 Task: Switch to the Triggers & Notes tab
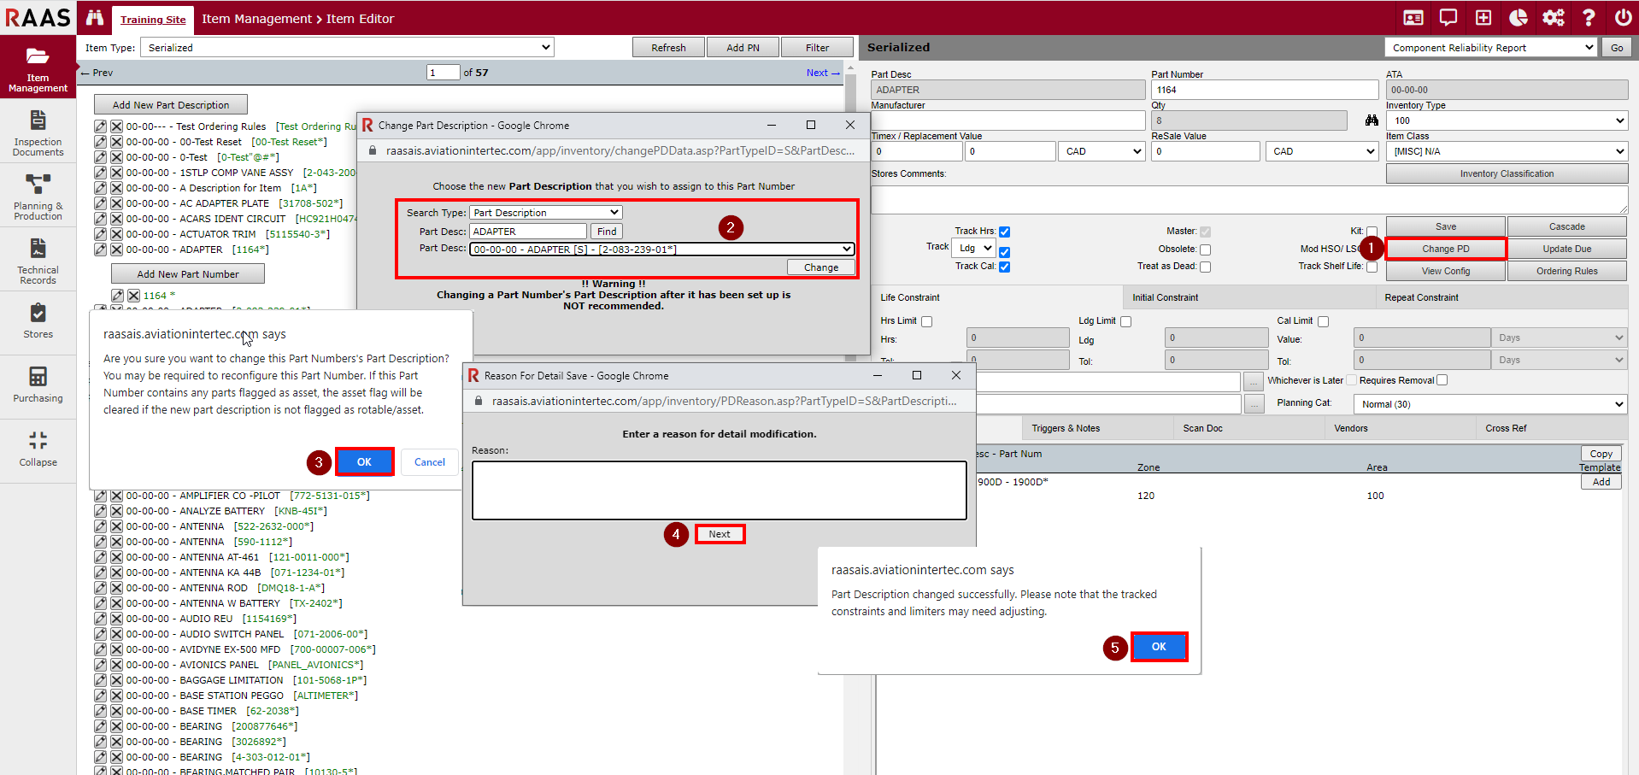coord(1065,428)
